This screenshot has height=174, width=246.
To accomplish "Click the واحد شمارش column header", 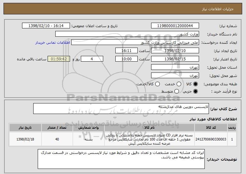I will 88,128.
